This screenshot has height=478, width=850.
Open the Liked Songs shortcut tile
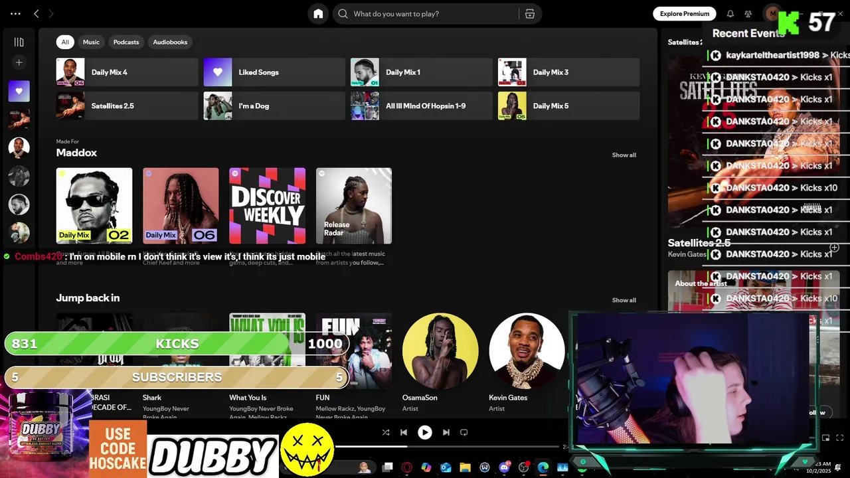click(x=274, y=72)
